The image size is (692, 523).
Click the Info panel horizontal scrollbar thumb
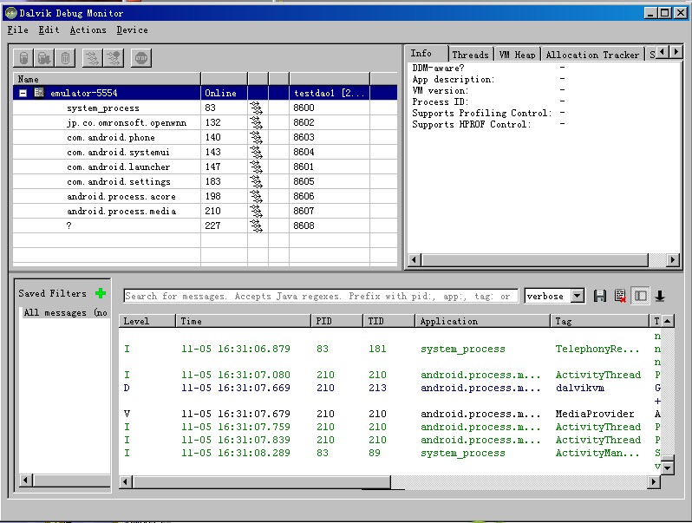coord(534,260)
